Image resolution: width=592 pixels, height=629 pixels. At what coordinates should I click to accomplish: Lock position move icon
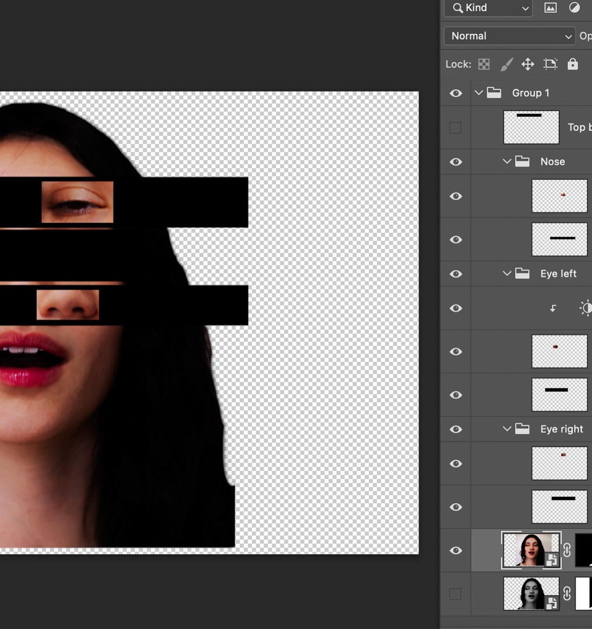click(x=528, y=64)
